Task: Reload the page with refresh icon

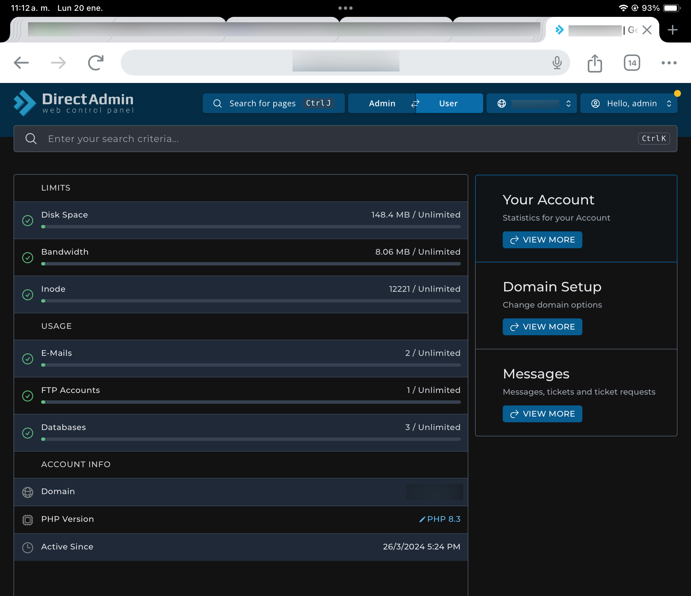Action: (x=96, y=63)
